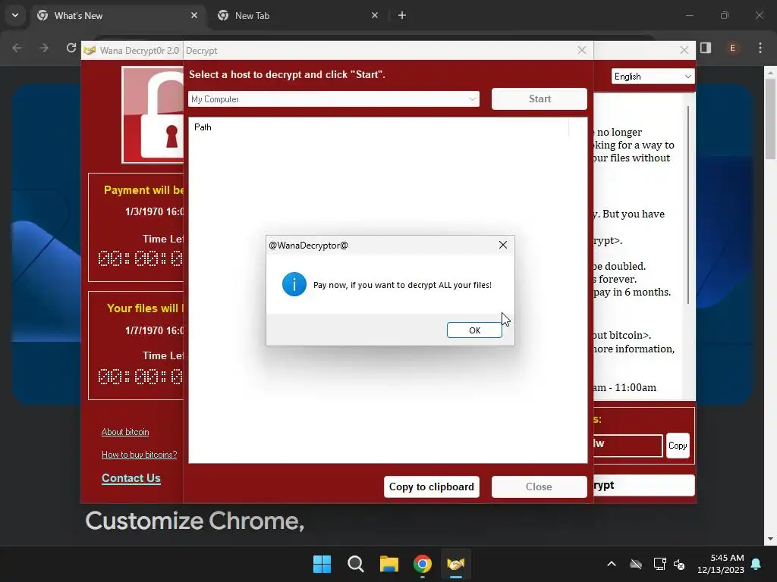Close the Wana Decrypt0r 2.0 main window
The image size is (777, 582).
pyautogui.click(x=684, y=50)
